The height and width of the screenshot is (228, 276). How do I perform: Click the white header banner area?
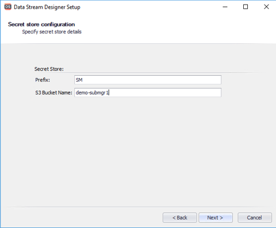coord(172,28)
